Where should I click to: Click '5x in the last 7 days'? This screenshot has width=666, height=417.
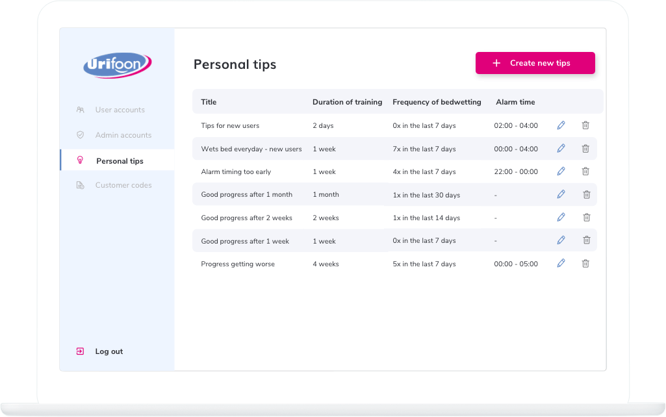(424, 264)
